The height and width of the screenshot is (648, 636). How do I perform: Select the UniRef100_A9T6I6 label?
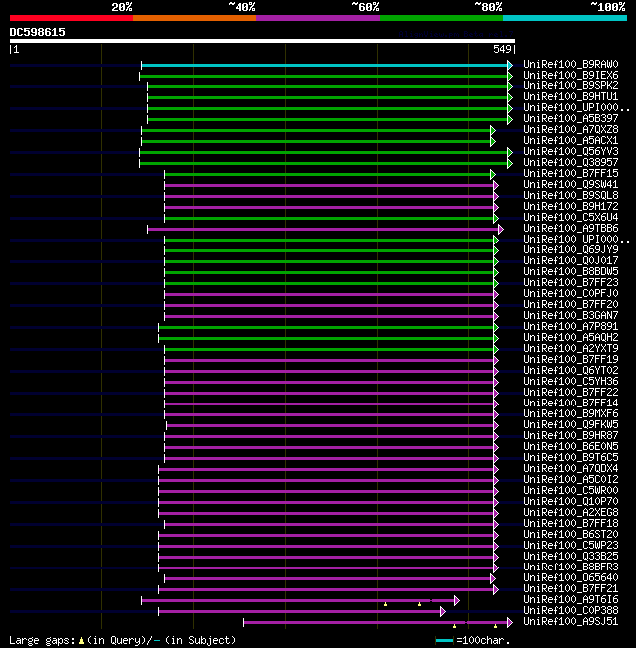(x=570, y=599)
